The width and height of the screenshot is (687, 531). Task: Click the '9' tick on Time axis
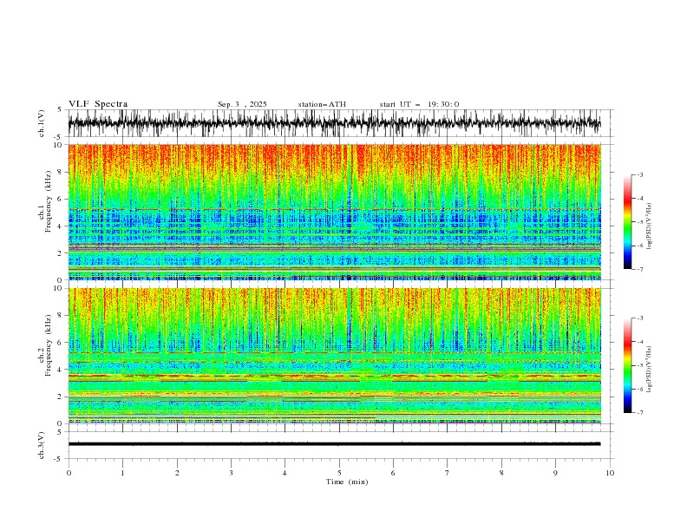tap(555, 473)
